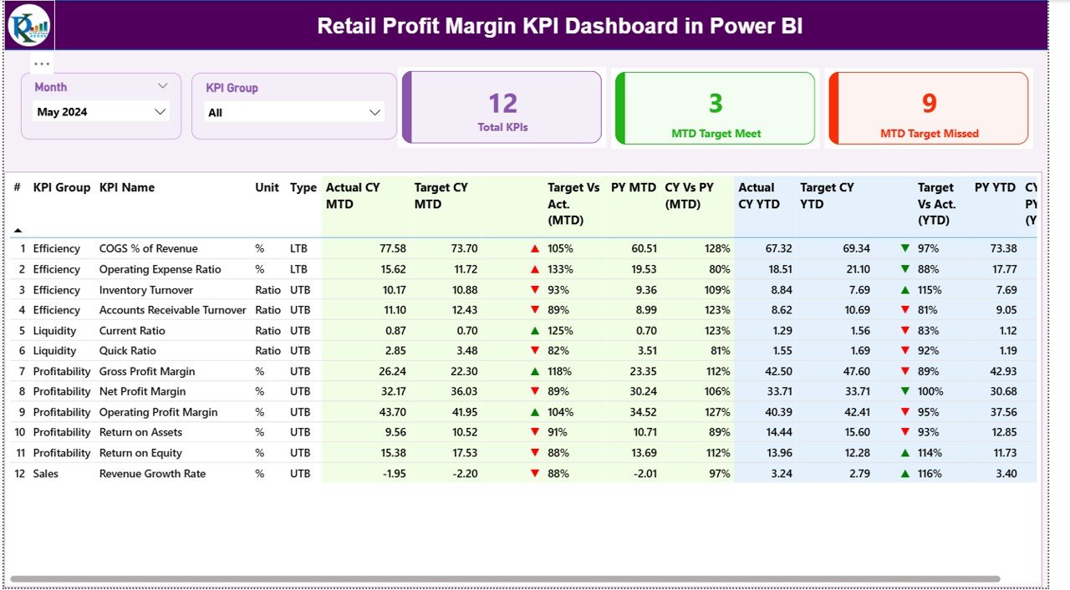Viewport: 1070px width, 590px height.
Task: Click the 12 Total KPIs card
Action: 502,107
